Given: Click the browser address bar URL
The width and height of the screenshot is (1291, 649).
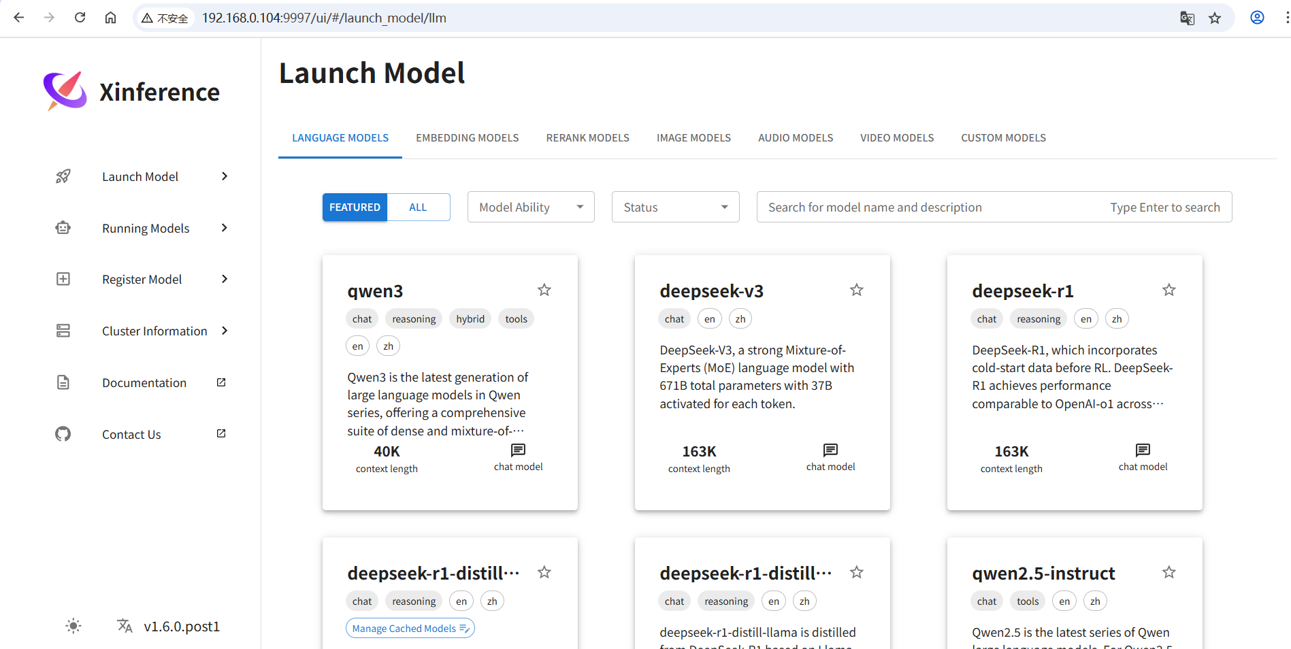Looking at the screenshot, I should (324, 18).
